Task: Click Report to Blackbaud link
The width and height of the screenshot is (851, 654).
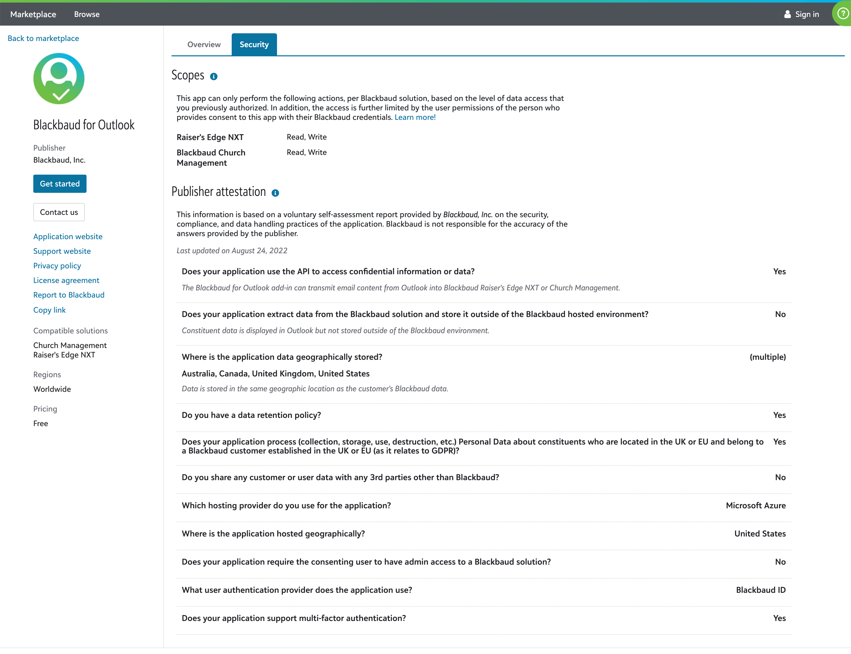Action: pos(69,295)
